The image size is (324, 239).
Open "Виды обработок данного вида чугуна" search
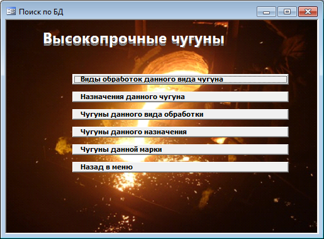[x=181, y=79]
